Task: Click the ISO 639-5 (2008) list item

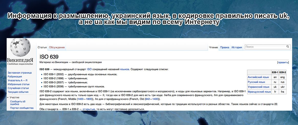Action: pyautogui.click(x=74, y=86)
